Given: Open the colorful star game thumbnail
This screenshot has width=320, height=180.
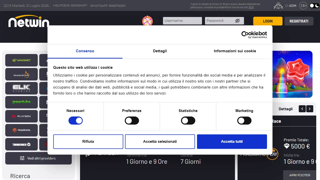Looking at the screenshot, I should coord(292,74).
